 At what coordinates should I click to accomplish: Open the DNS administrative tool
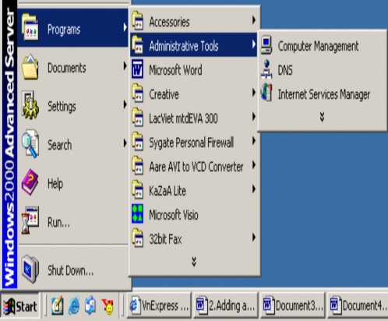322,69
